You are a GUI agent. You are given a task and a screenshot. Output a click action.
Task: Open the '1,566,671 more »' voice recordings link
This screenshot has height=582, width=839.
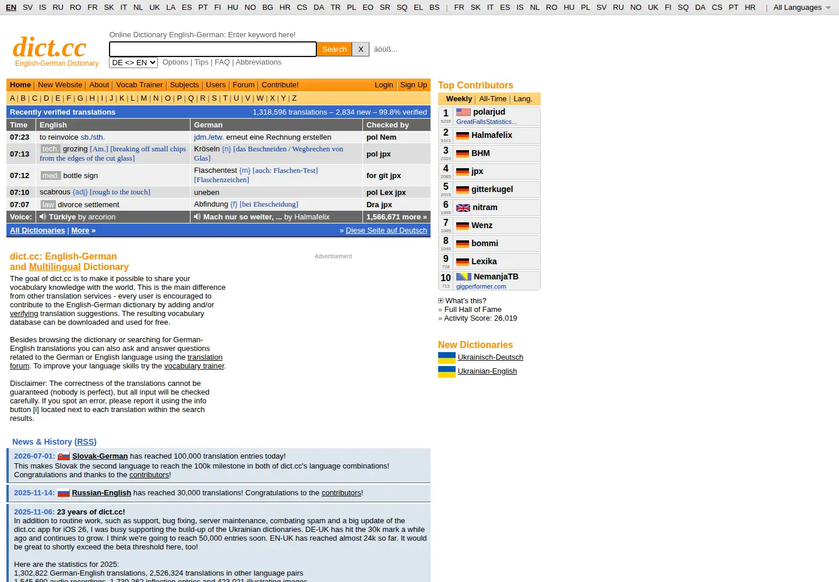point(396,217)
